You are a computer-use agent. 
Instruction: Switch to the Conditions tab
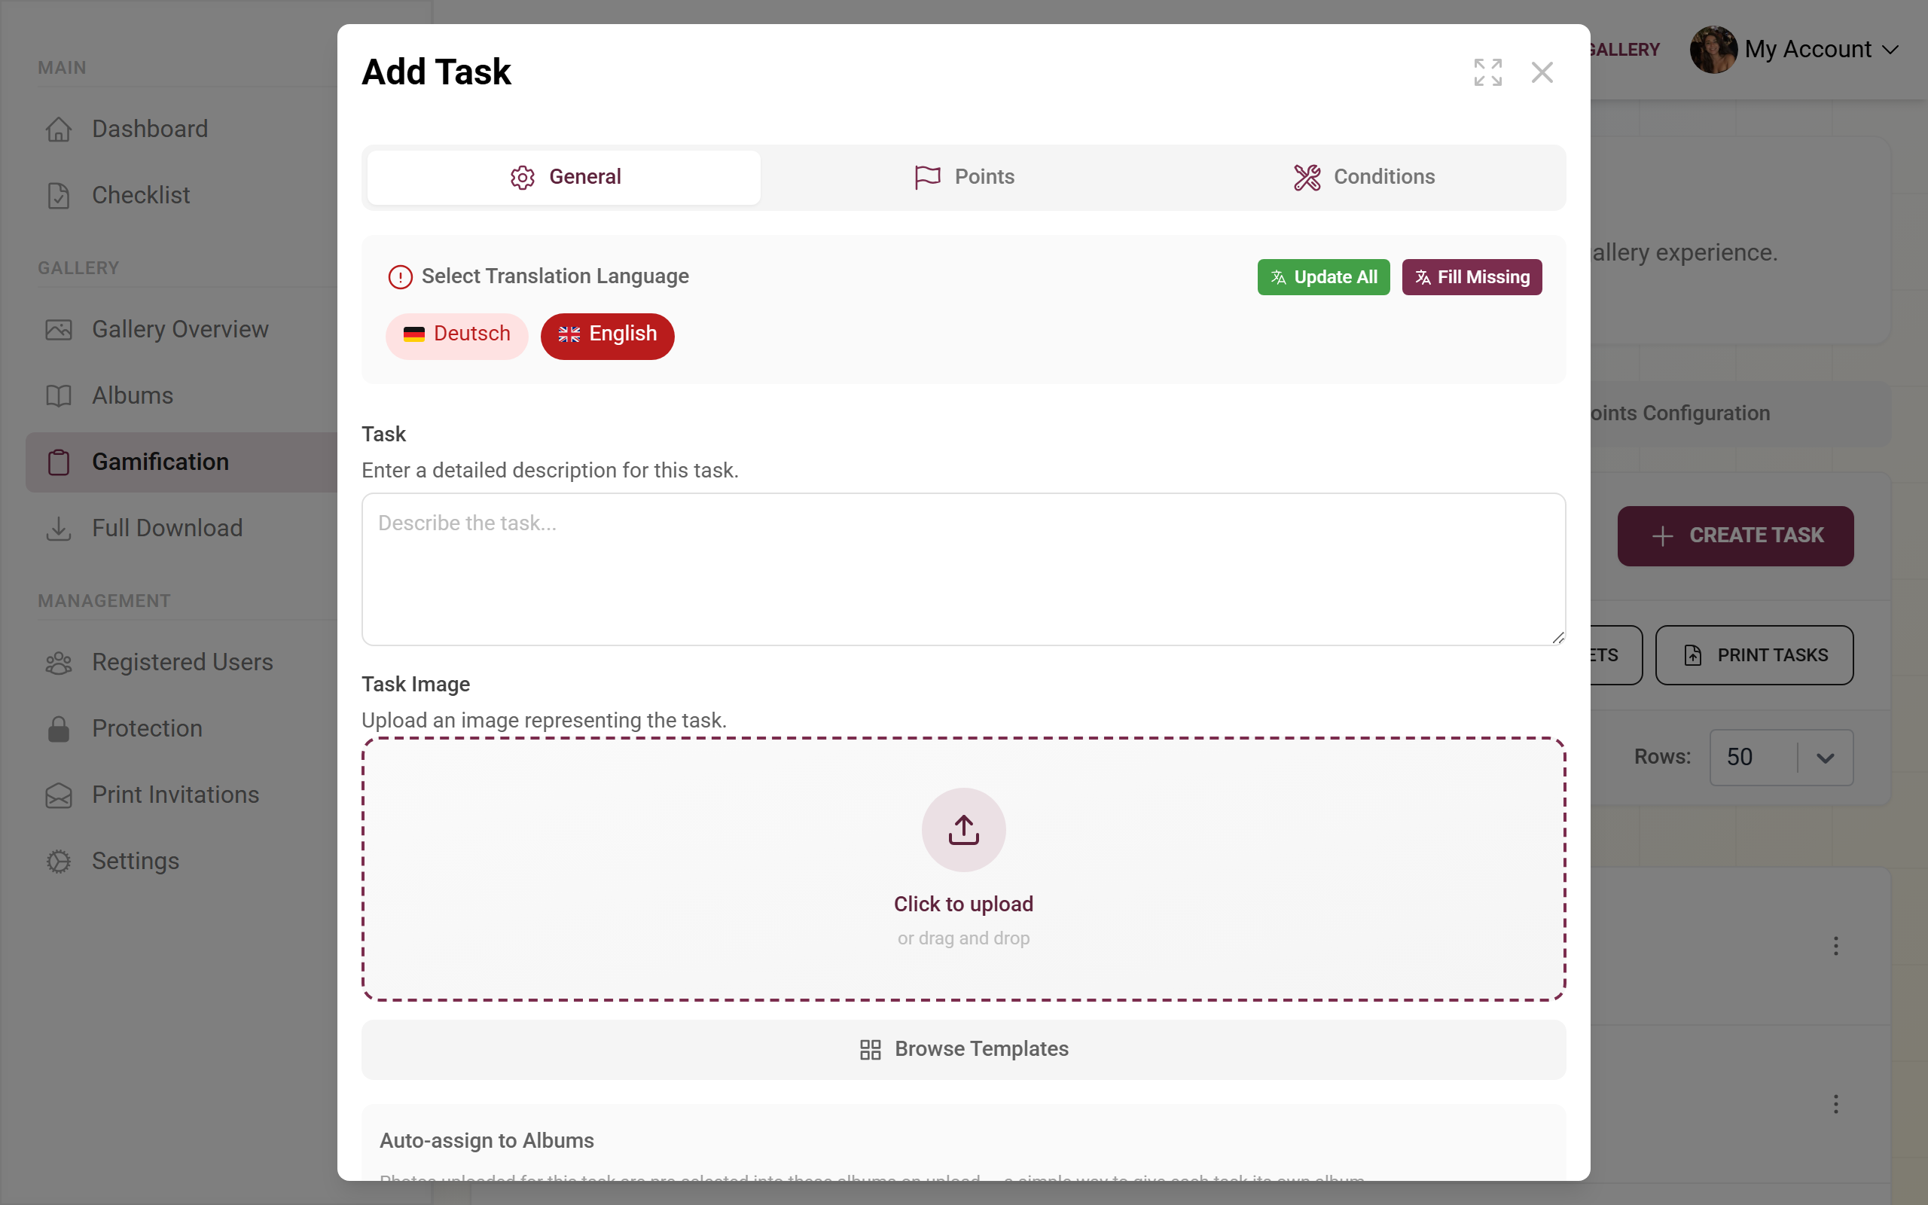click(1363, 177)
